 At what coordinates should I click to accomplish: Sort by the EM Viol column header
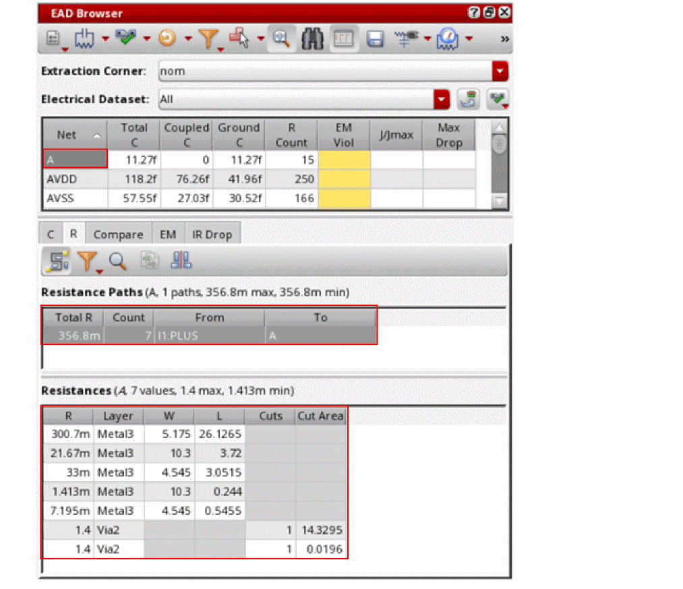[x=344, y=135]
